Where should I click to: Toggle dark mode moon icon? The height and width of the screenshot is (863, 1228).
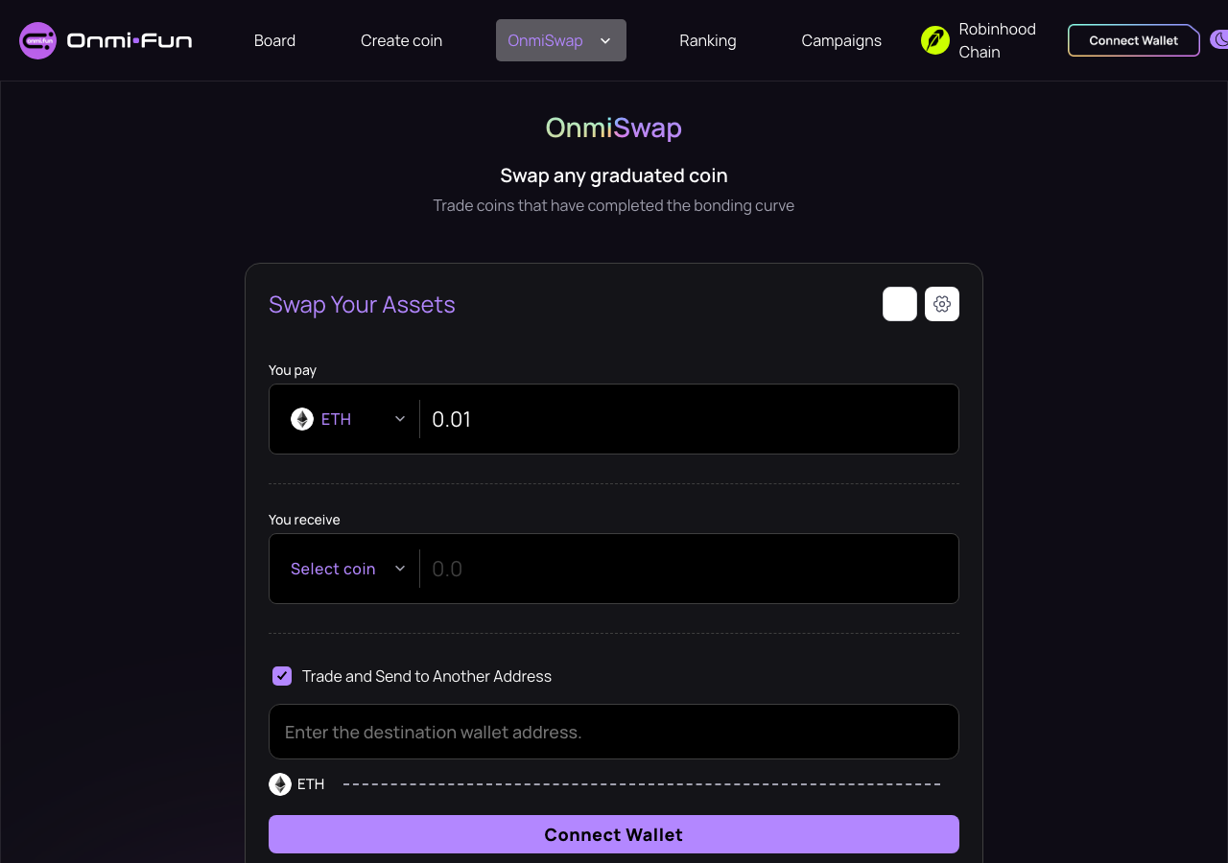(x=1219, y=39)
